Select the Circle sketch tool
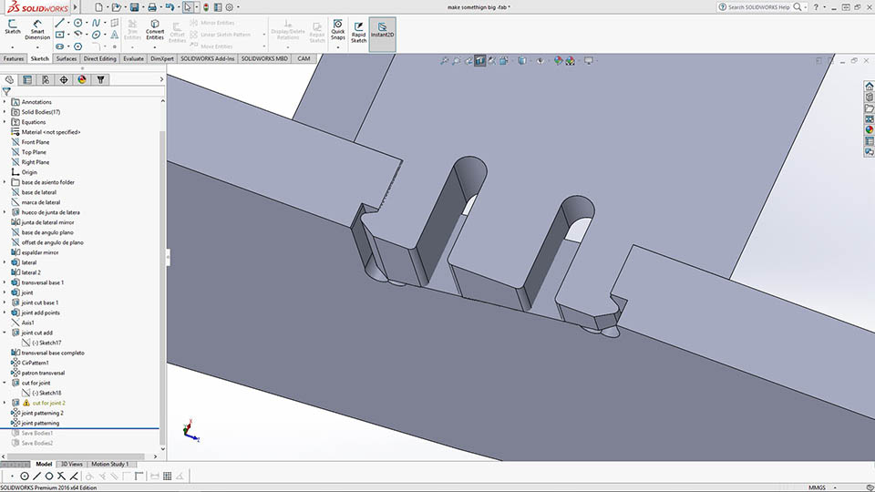875x492 pixels. [78, 23]
